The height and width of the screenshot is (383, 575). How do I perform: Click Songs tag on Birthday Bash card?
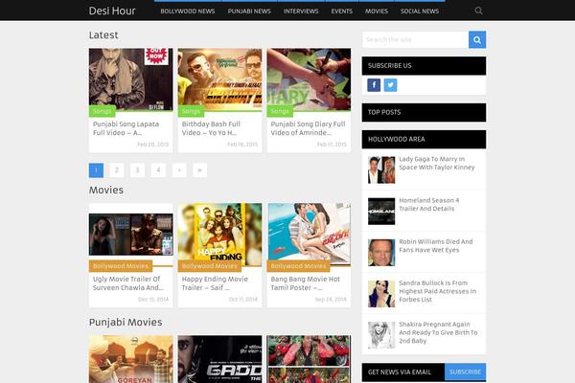pos(191,111)
